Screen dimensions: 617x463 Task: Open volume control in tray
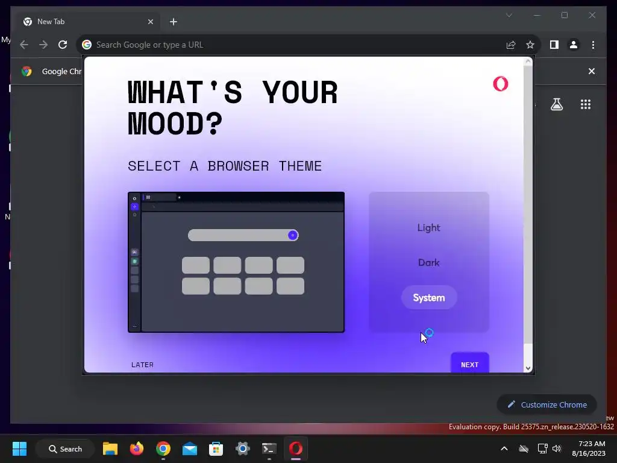pyautogui.click(x=556, y=449)
